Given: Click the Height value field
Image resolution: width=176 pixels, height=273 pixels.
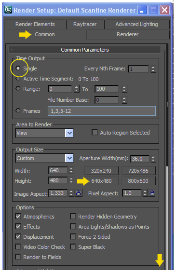Looking at the screenshot, I should (58, 180).
